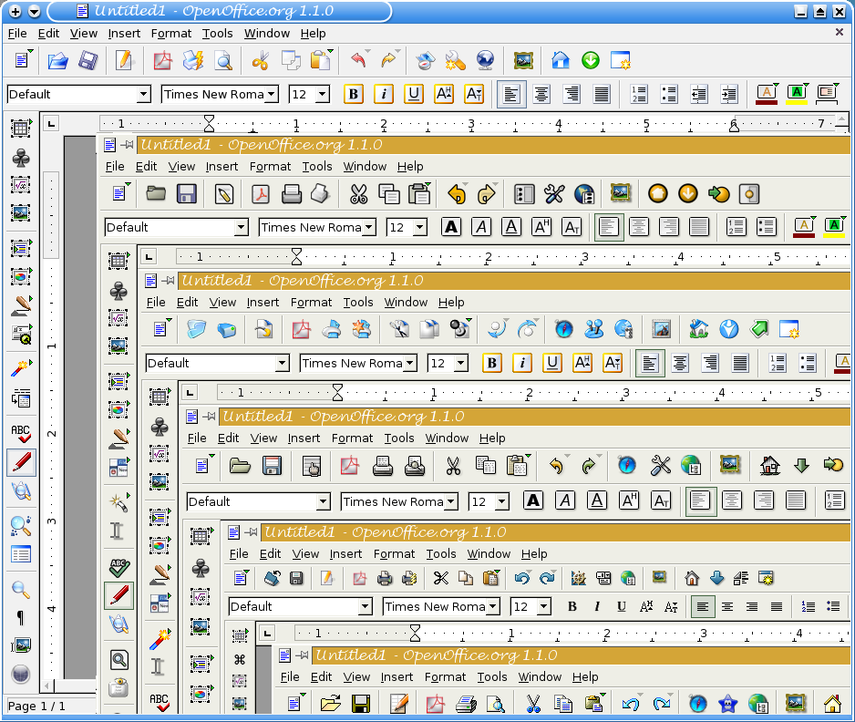Click Increase Indent icon in outermost formatting bar

pos(728,94)
